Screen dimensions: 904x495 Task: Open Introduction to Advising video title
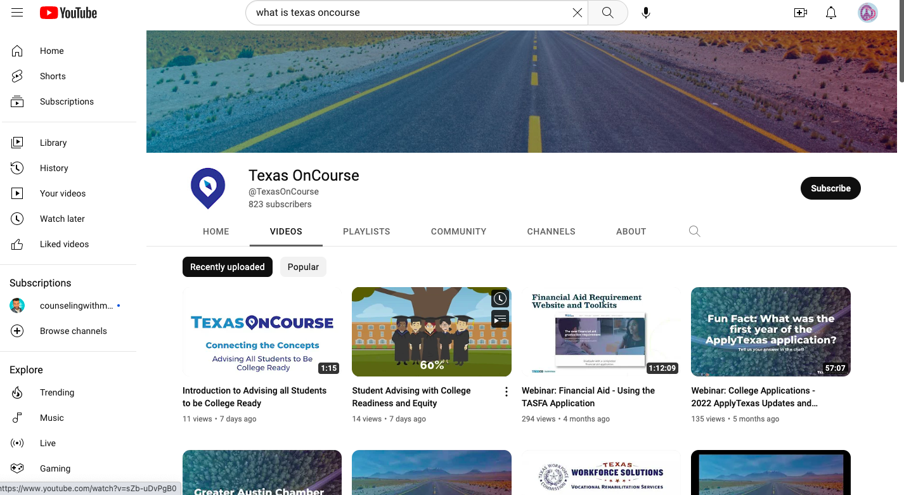click(254, 397)
